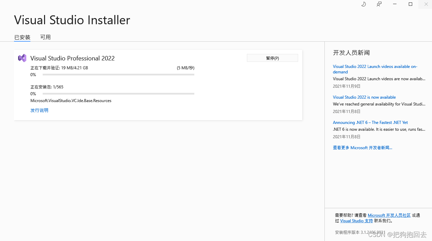Open Visual Studio 2022 is now available link
The height and width of the screenshot is (241, 432).
coord(364,97)
